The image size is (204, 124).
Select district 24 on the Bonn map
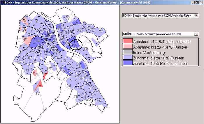click(69, 86)
